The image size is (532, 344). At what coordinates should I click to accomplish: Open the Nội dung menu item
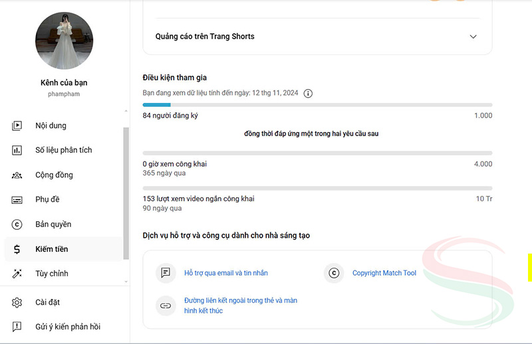(x=64, y=126)
